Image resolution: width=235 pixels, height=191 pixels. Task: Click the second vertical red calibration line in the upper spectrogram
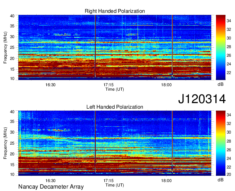point(172,46)
